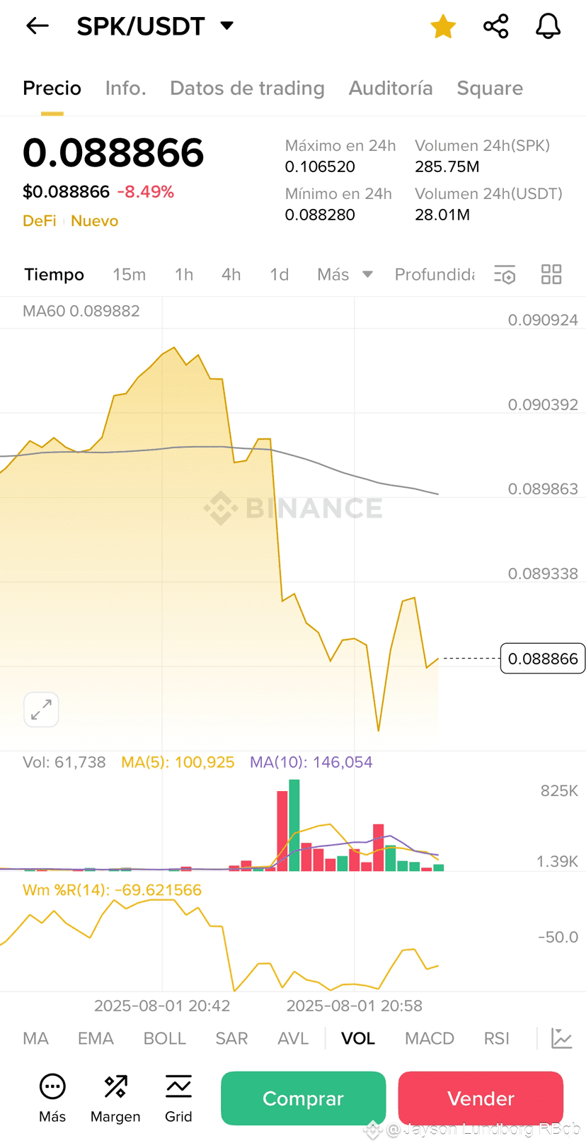Switch to the Precio tab

(x=52, y=88)
